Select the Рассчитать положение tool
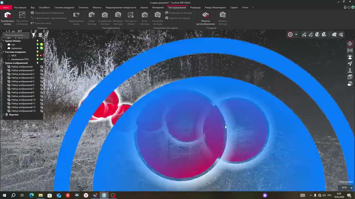The width and height of the screenshot is (355, 199). [x=22, y=19]
